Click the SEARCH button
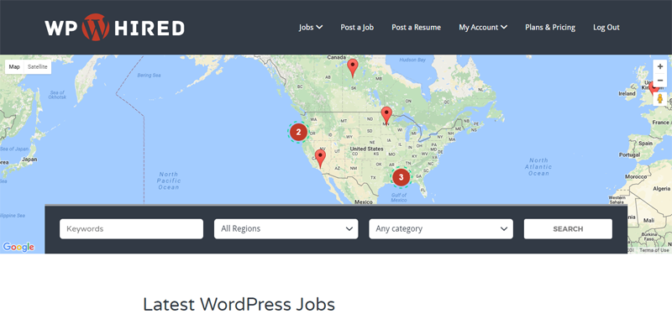Image resolution: width=672 pixels, height=314 pixels. click(x=568, y=228)
